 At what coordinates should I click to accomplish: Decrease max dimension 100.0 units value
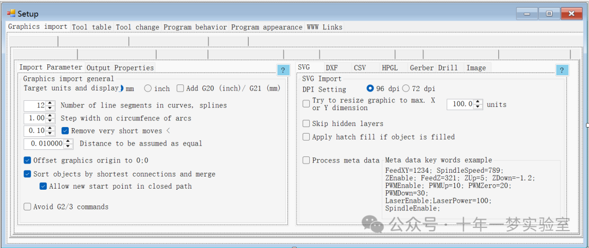click(x=477, y=106)
